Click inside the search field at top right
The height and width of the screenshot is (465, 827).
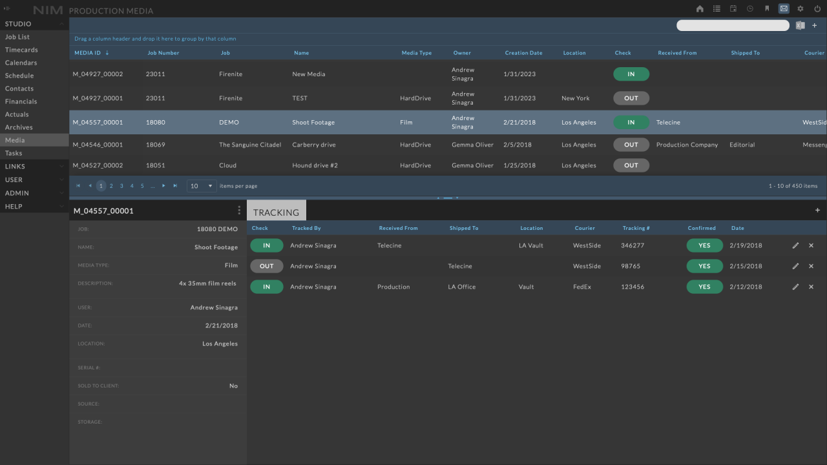click(733, 25)
